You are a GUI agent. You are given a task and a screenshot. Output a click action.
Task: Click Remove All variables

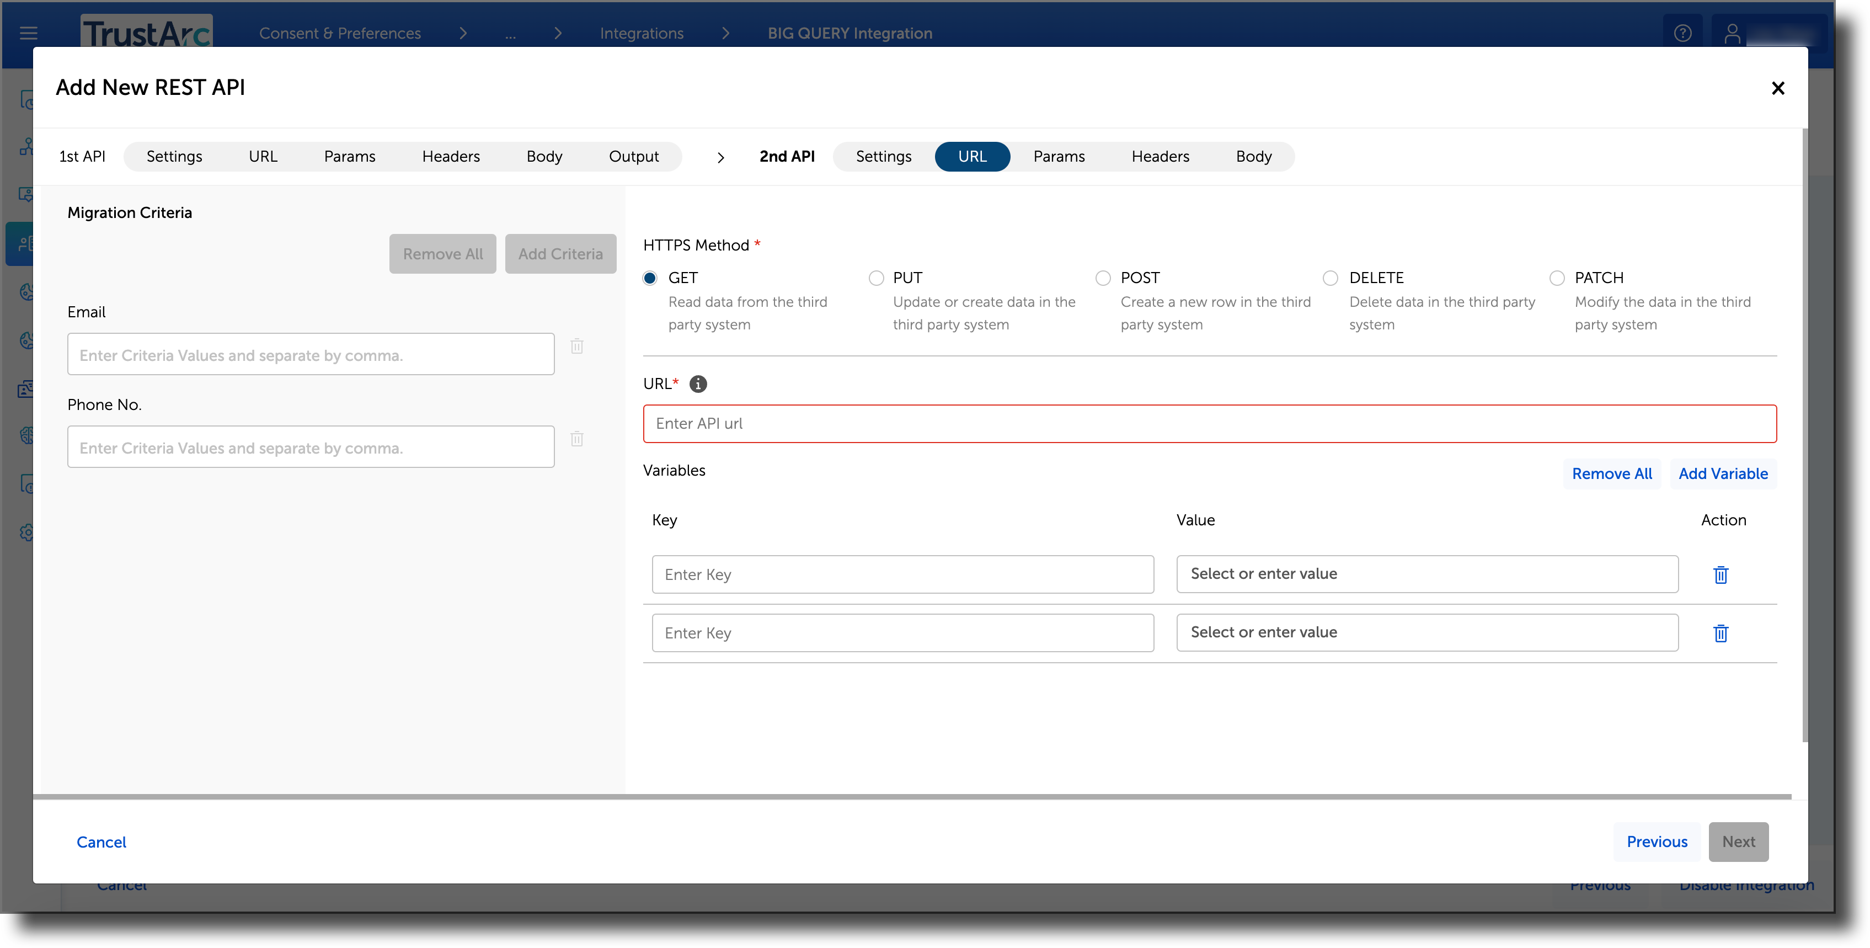click(x=1612, y=473)
